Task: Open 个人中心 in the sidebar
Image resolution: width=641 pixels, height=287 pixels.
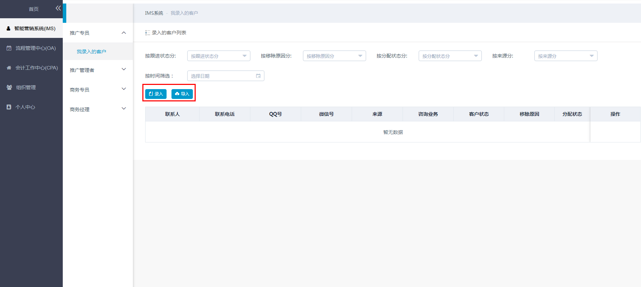Action: pos(31,107)
